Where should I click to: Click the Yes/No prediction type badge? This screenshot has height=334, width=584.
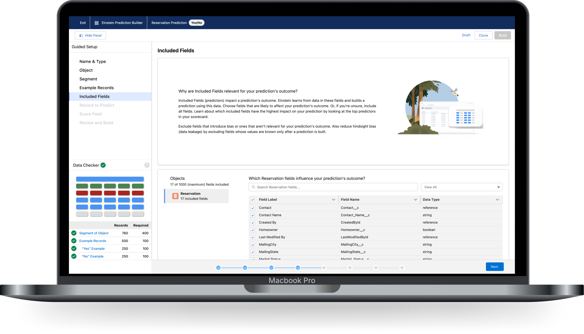[x=196, y=23]
